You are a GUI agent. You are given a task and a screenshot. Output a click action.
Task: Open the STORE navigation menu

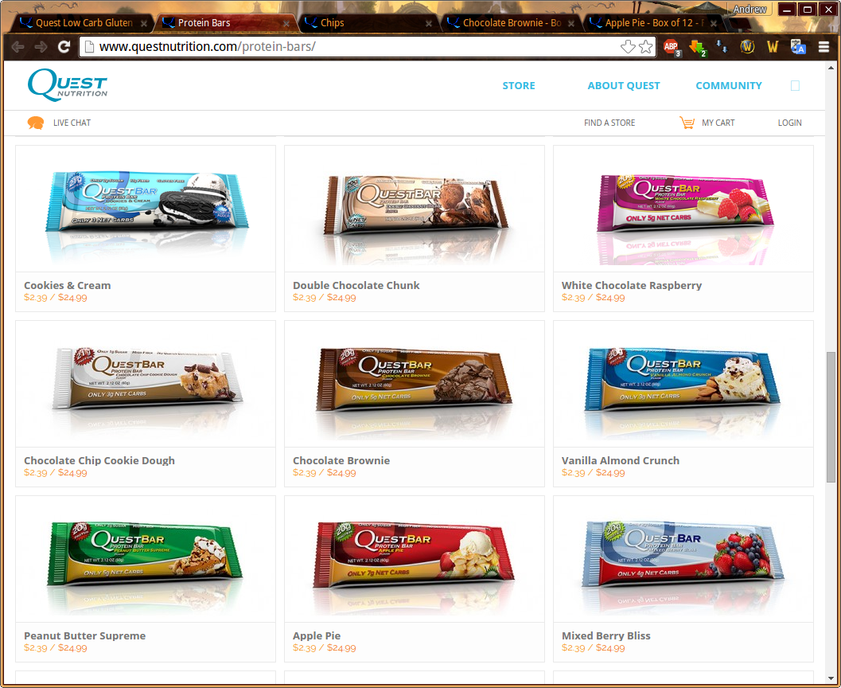(x=519, y=85)
